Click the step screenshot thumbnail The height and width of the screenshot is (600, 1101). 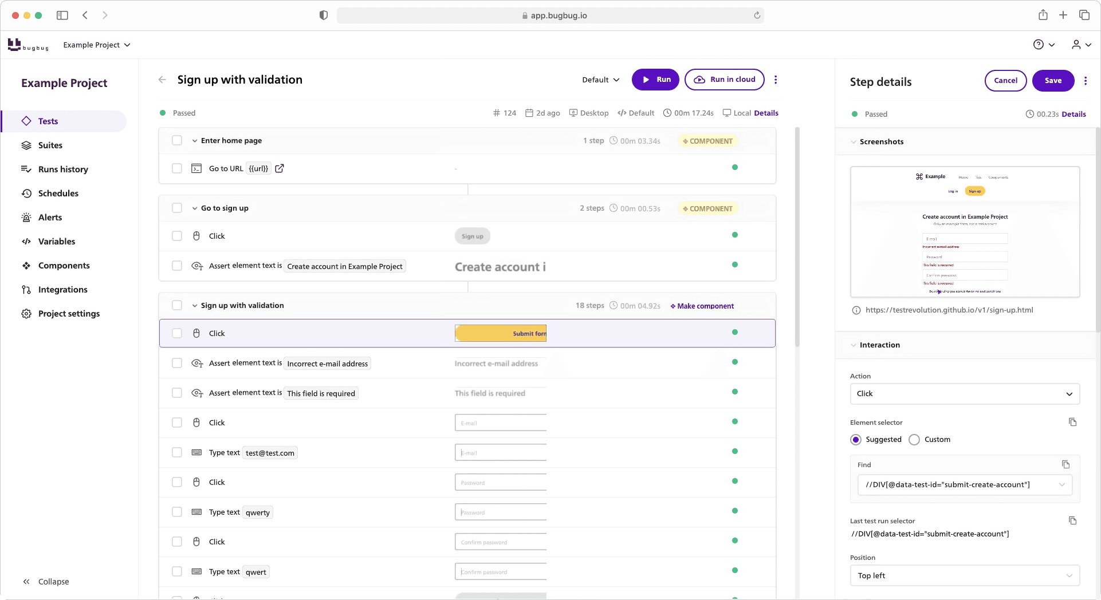965,232
